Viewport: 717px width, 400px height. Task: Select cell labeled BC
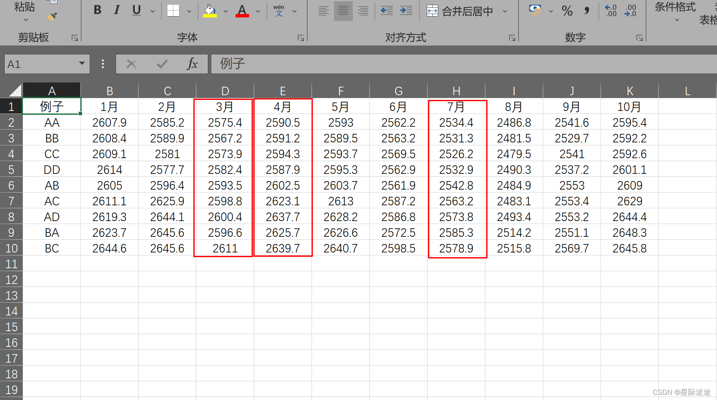tap(51, 248)
